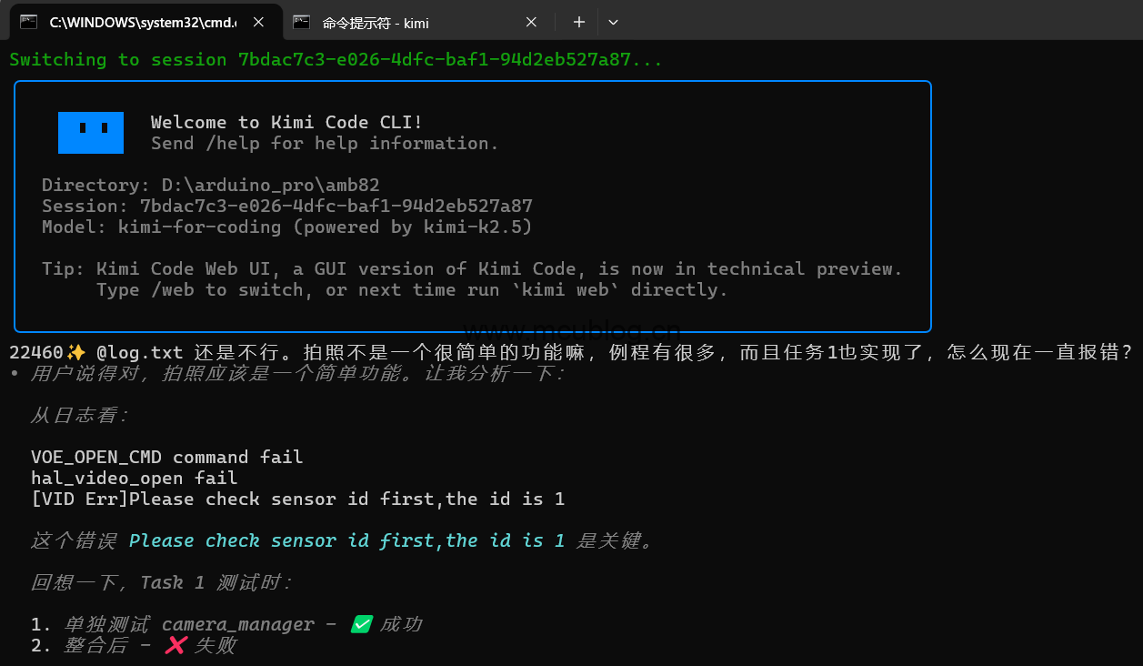Viewport: 1143px width, 666px height.
Task: Open a new terminal tab with plus button
Action: [579, 22]
